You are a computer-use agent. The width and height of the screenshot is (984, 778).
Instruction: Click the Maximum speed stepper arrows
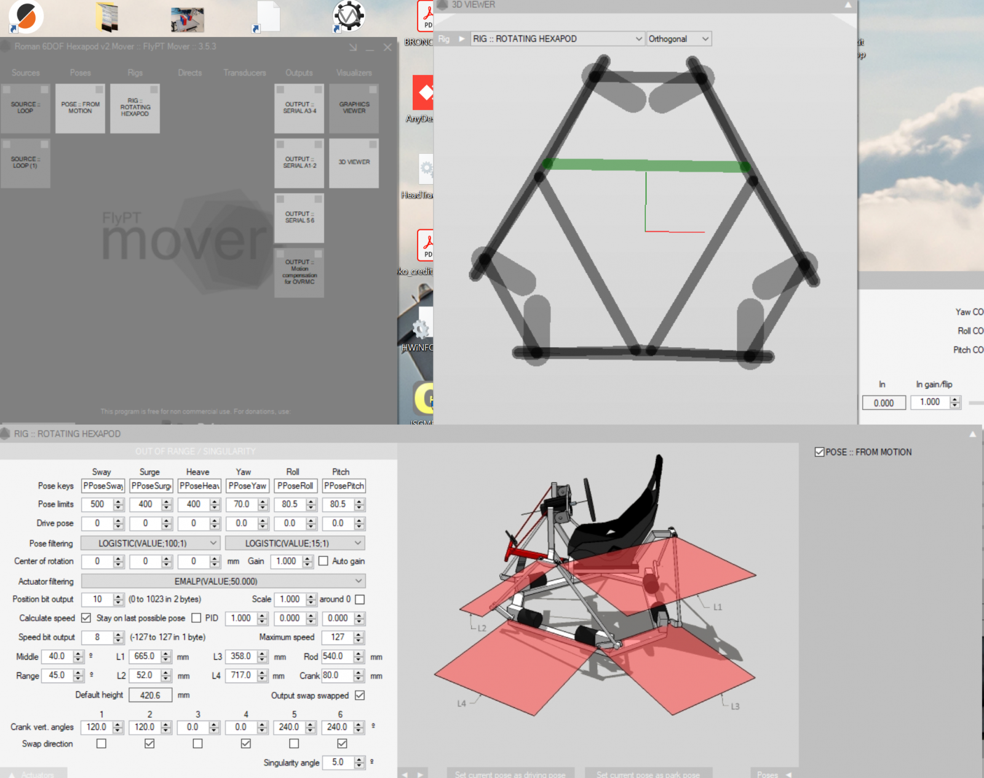point(359,637)
